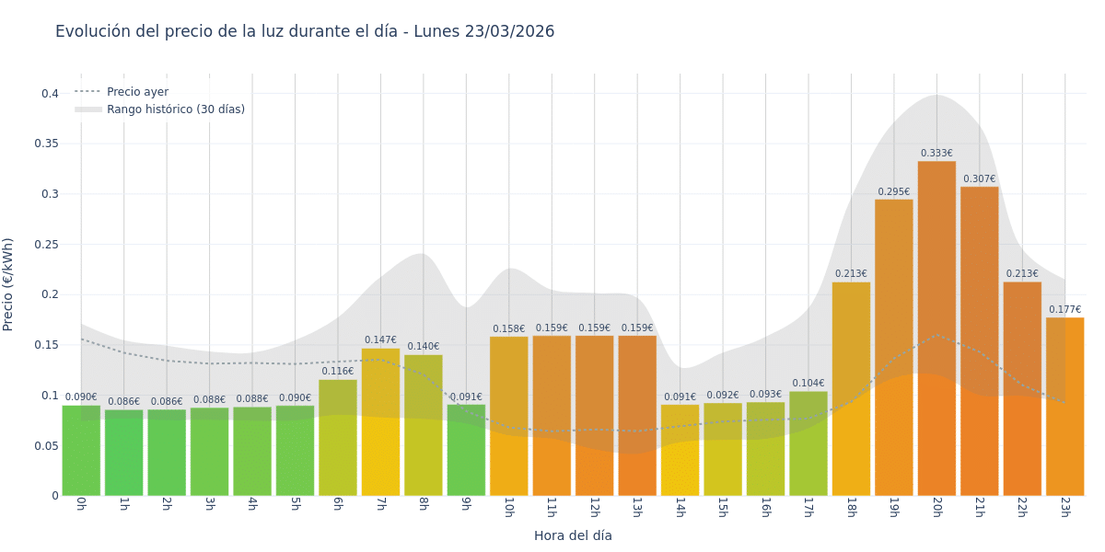Select the 23h bar at 0.177€

(1064, 407)
